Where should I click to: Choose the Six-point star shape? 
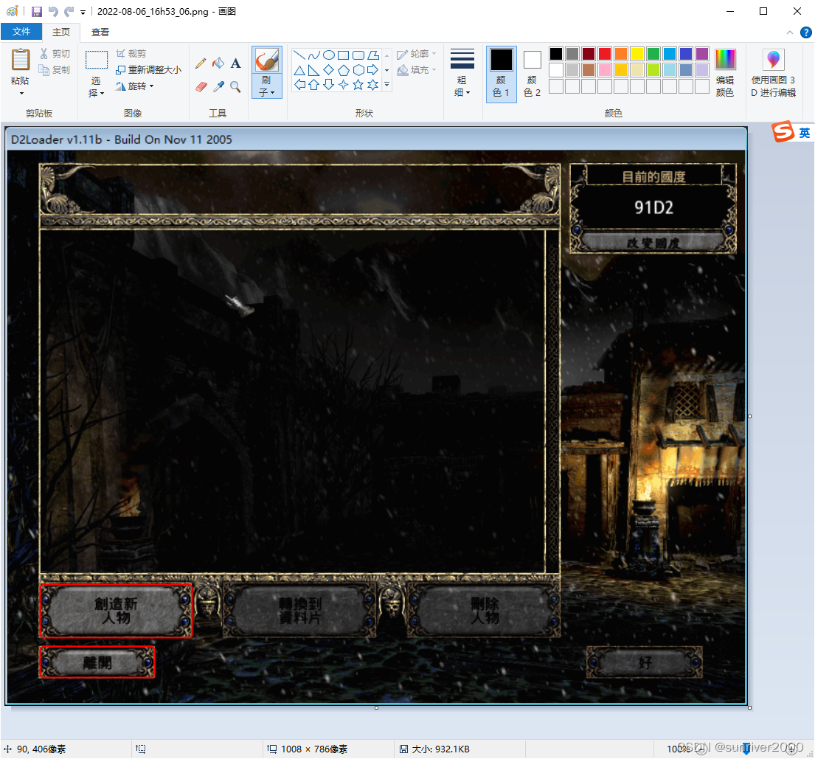coord(373,85)
